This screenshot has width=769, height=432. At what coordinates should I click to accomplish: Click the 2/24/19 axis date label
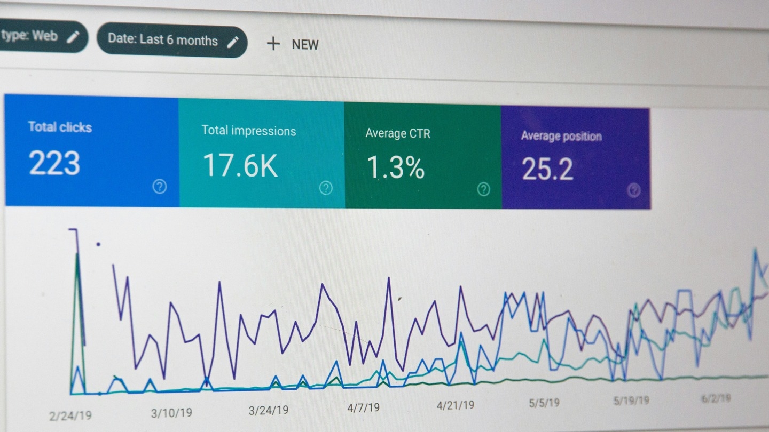70,416
